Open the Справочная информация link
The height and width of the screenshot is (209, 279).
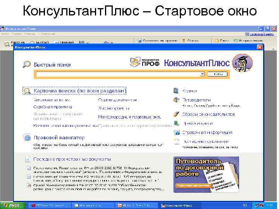207,132
